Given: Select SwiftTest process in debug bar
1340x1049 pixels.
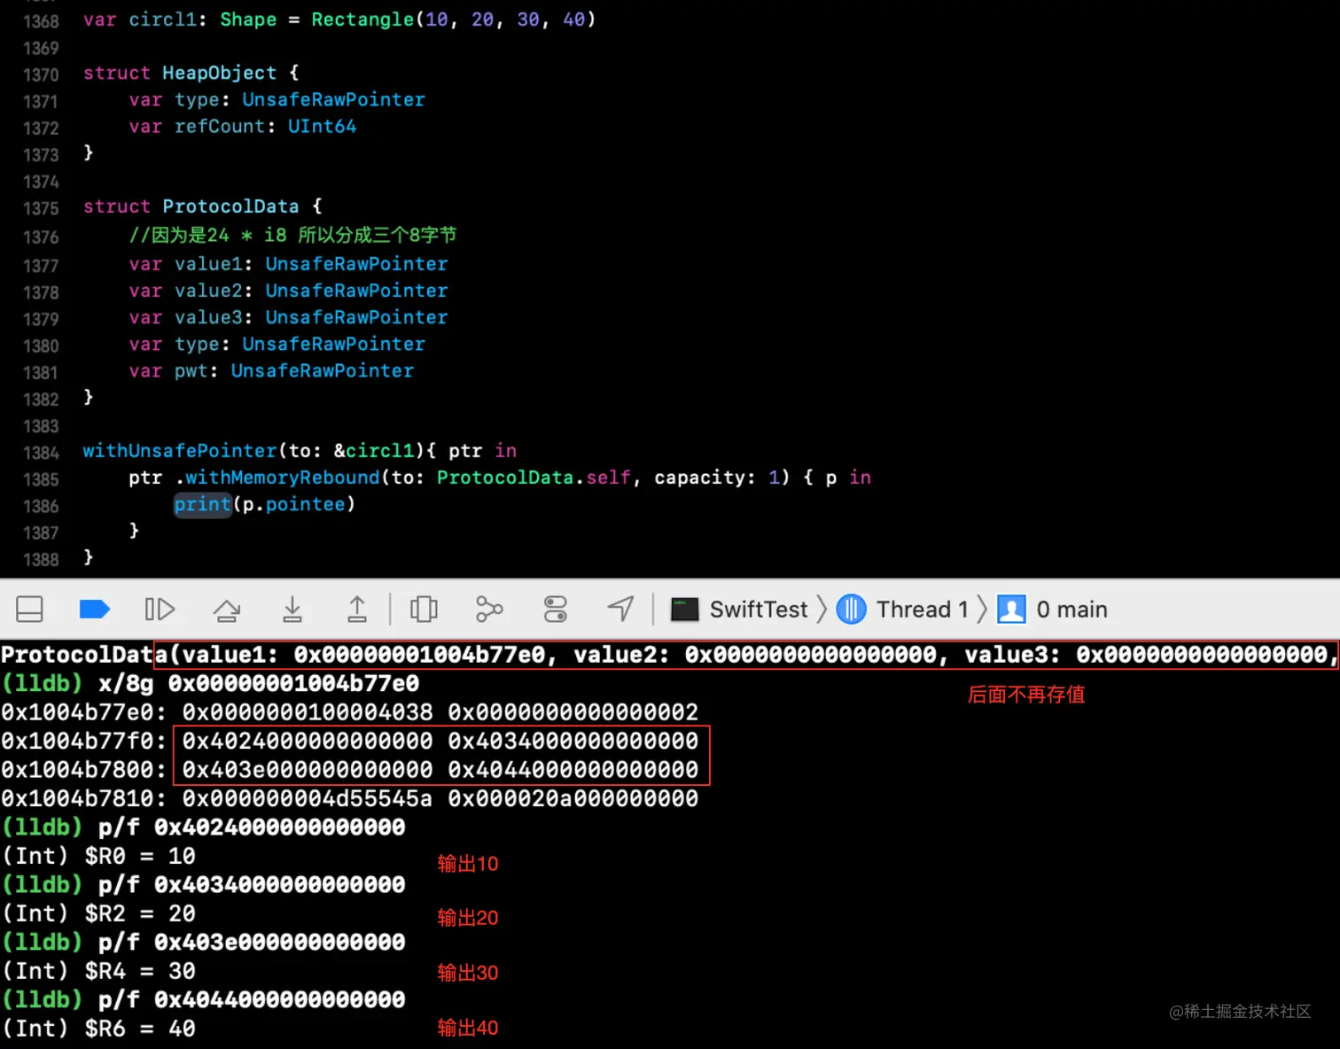Looking at the screenshot, I should 759,610.
